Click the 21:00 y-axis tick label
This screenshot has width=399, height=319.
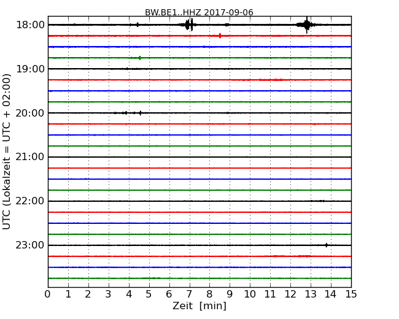30,157
